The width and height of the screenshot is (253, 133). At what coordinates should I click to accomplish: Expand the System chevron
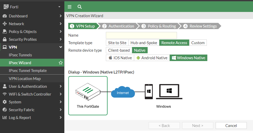(61, 102)
